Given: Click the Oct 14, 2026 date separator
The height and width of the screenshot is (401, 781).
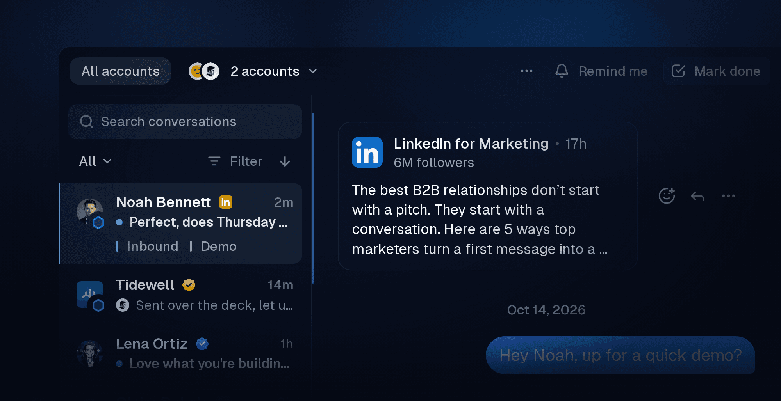Looking at the screenshot, I should click(546, 310).
